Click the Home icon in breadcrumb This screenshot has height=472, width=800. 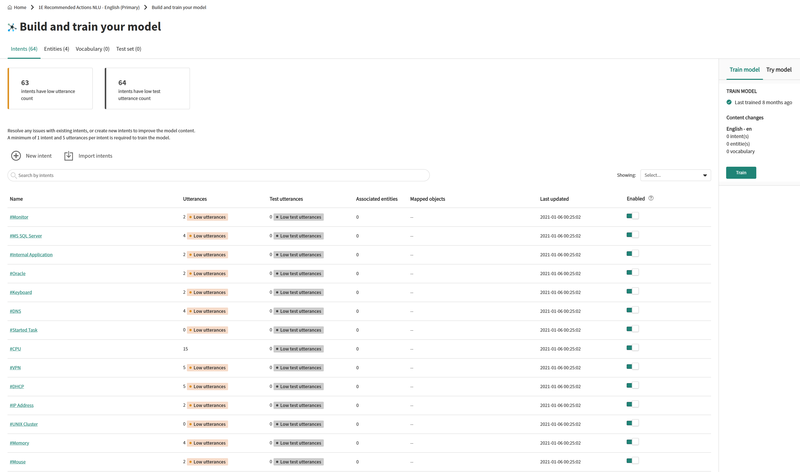[10, 7]
